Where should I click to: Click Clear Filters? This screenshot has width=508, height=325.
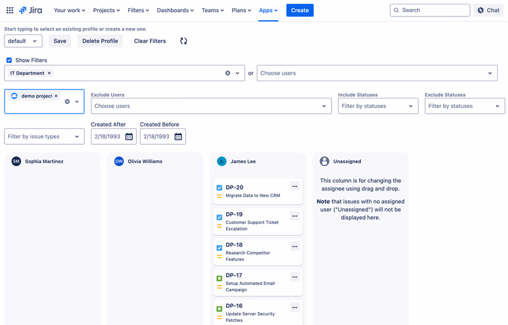pyautogui.click(x=150, y=41)
